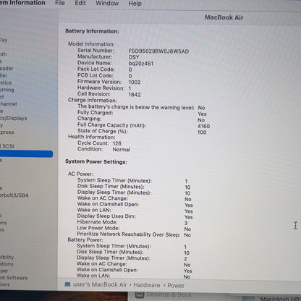Click the Pack Lot Code label

click(96, 69)
